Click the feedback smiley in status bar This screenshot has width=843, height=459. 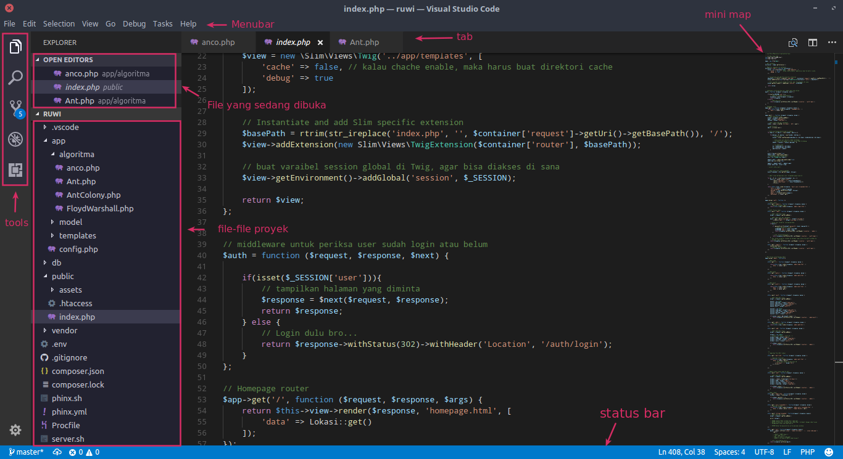pyautogui.click(x=830, y=452)
